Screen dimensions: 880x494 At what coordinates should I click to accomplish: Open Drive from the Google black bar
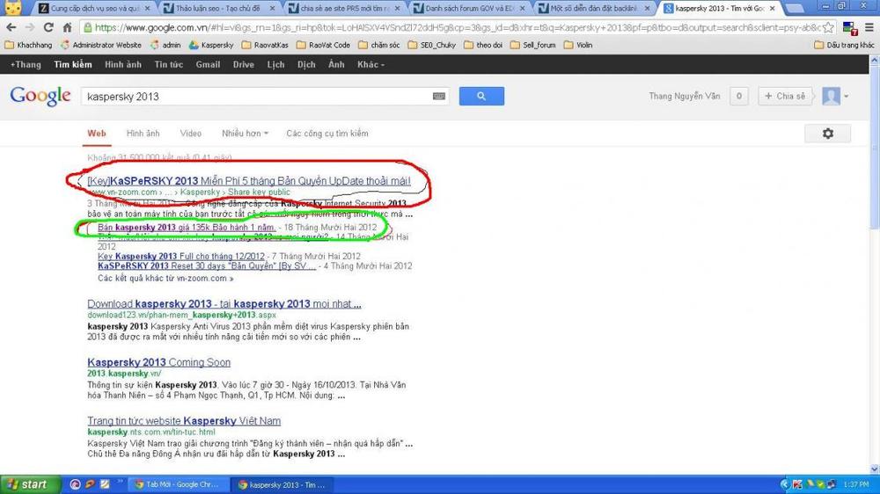(x=244, y=64)
